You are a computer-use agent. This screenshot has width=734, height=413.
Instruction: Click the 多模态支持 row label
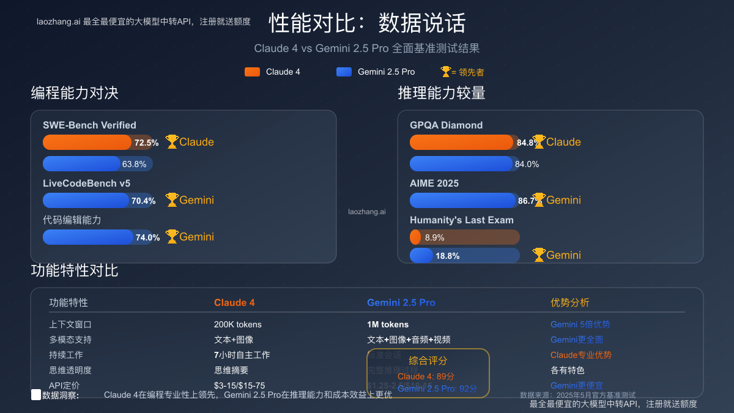pyautogui.click(x=70, y=340)
